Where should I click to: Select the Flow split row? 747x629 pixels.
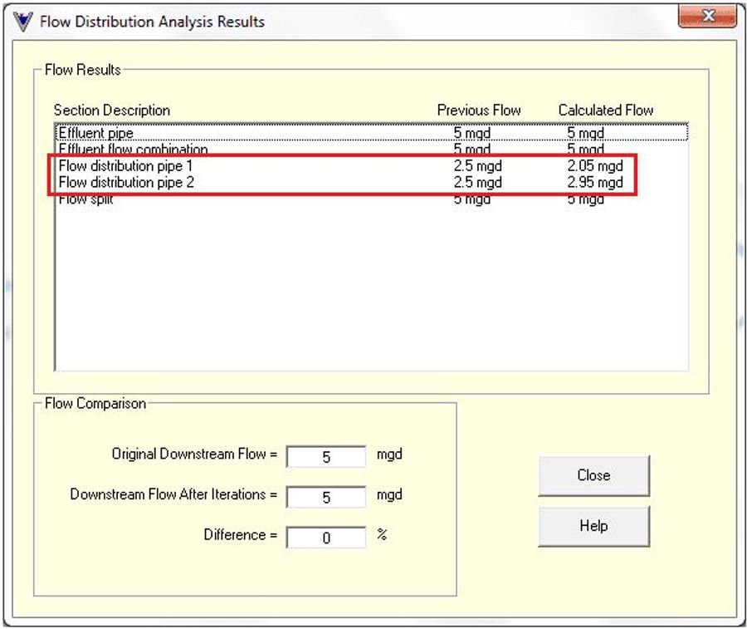pyautogui.click(x=85, y=199)
